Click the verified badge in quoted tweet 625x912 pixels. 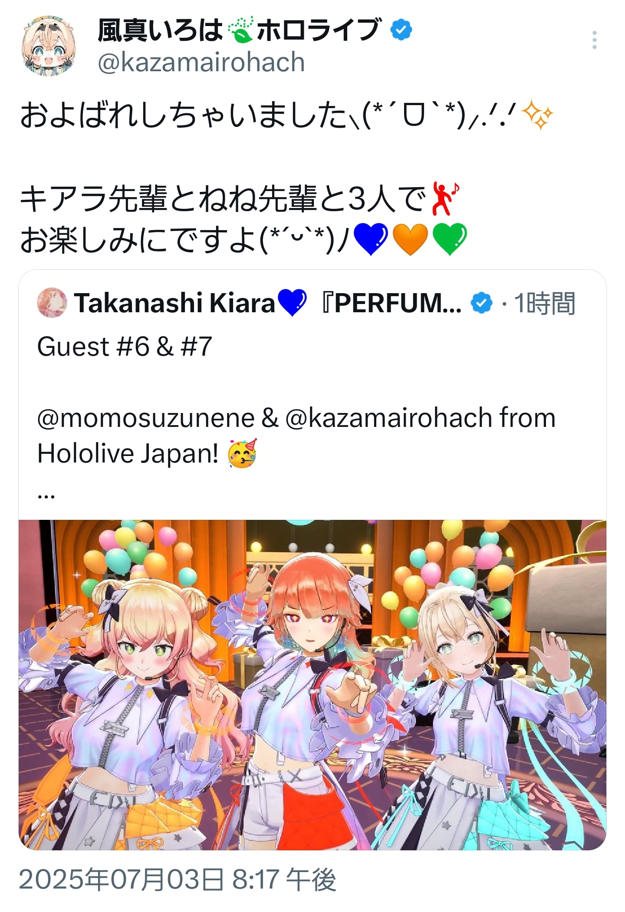tap(482, 303)
